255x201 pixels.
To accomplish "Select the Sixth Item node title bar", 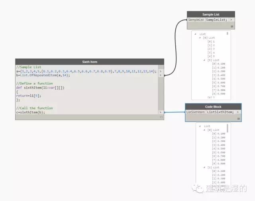I will click(90, 62).
